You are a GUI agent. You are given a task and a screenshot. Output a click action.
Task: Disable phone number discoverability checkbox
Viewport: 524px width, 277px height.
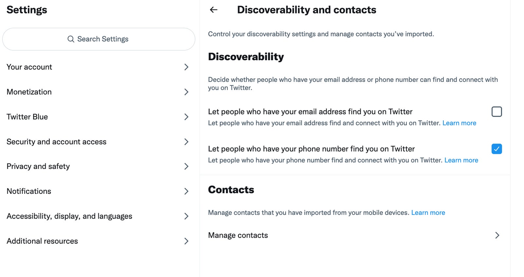click(x=496, y=149)
